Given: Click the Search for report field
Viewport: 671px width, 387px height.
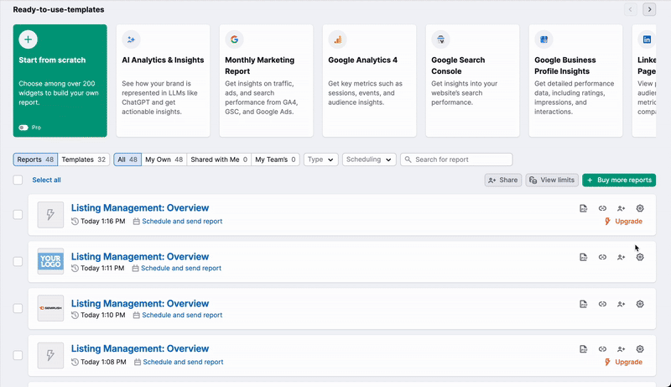Looking at the screenshot, I should point(456,160).
